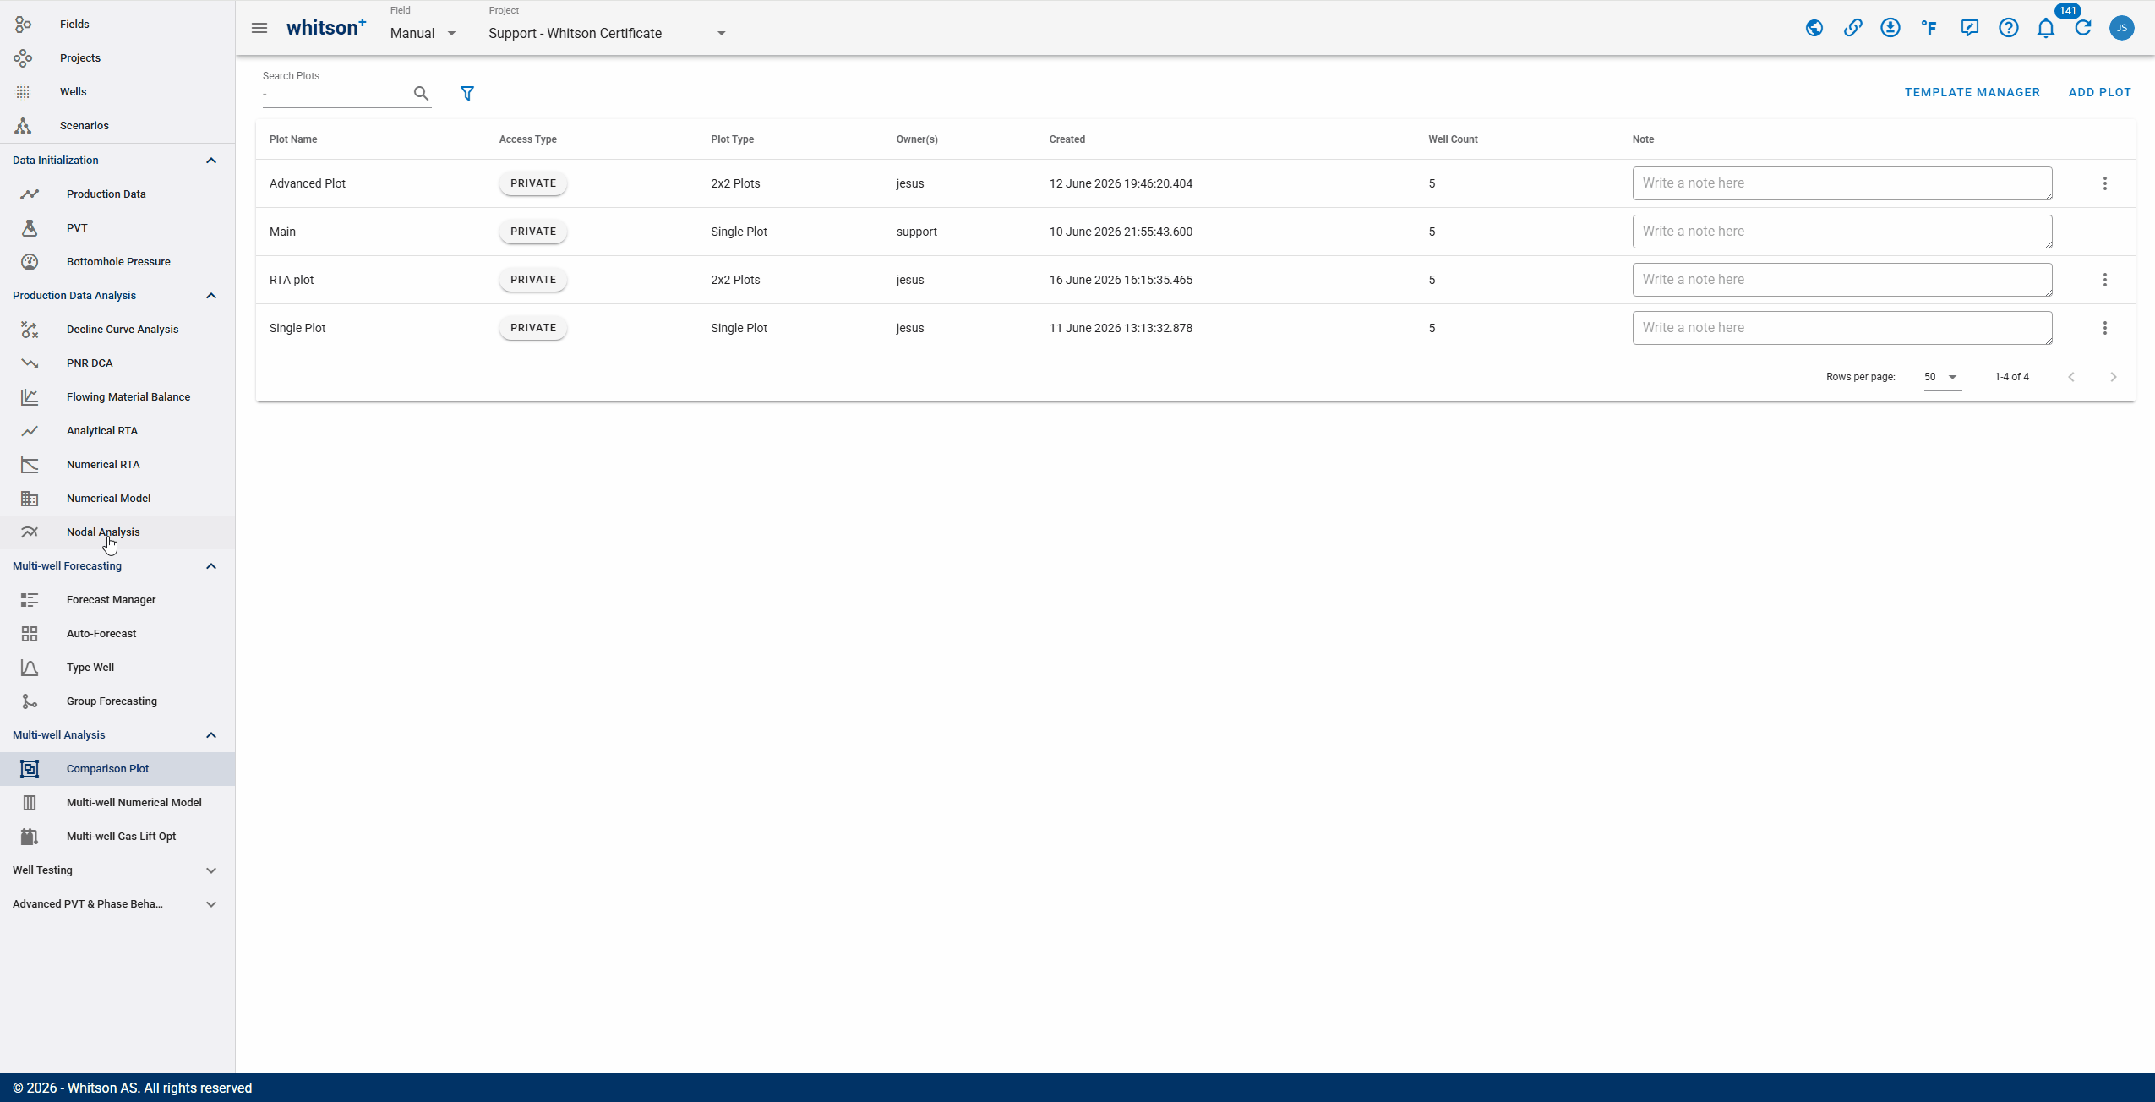Collapse the Multi-well Analysis section
Image resolution: width=2155 pixels, height=1102 pixels.
click(x=211, y=735)
